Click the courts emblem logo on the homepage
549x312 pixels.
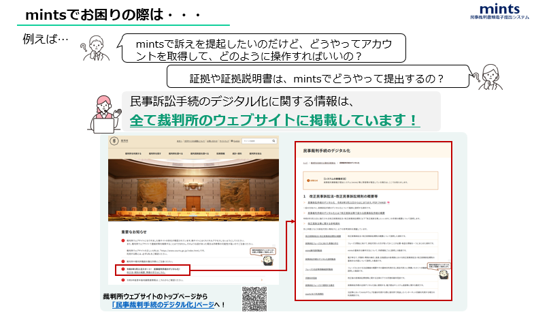[x=114, y=141]
